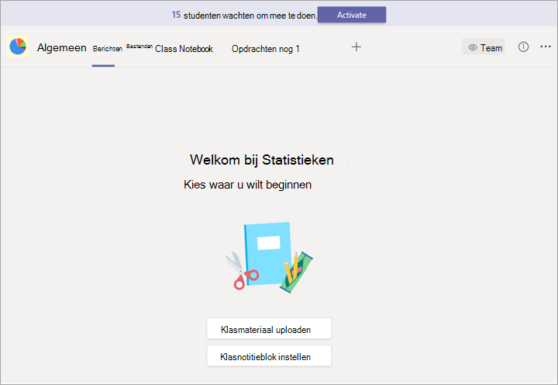558x385 pixels.
Task: Expand the 'nog 1' more tabs
Action: 289,48
